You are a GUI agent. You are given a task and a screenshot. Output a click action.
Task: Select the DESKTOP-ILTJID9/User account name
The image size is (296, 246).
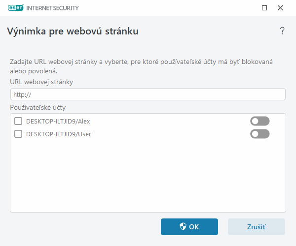tap(59, 134)
